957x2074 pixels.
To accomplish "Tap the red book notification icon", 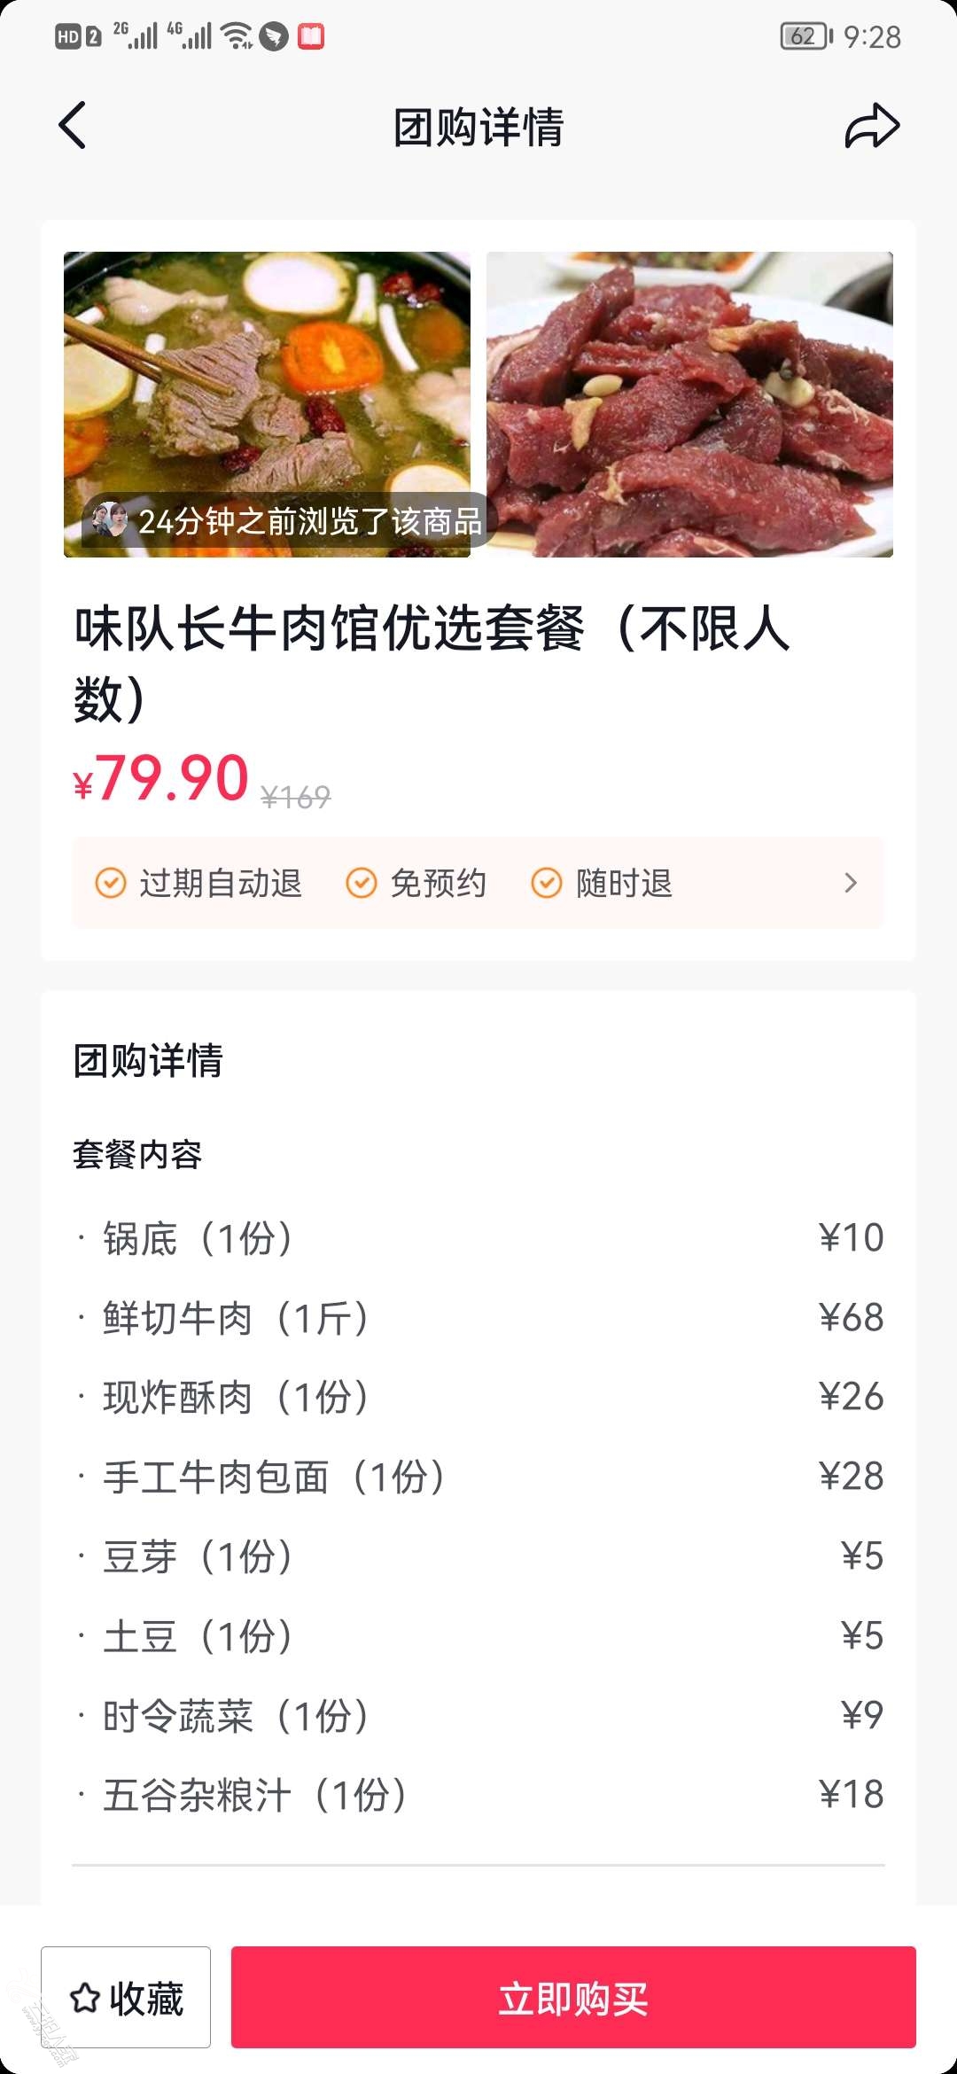I will pyautogui.click(x=311, y=36).
